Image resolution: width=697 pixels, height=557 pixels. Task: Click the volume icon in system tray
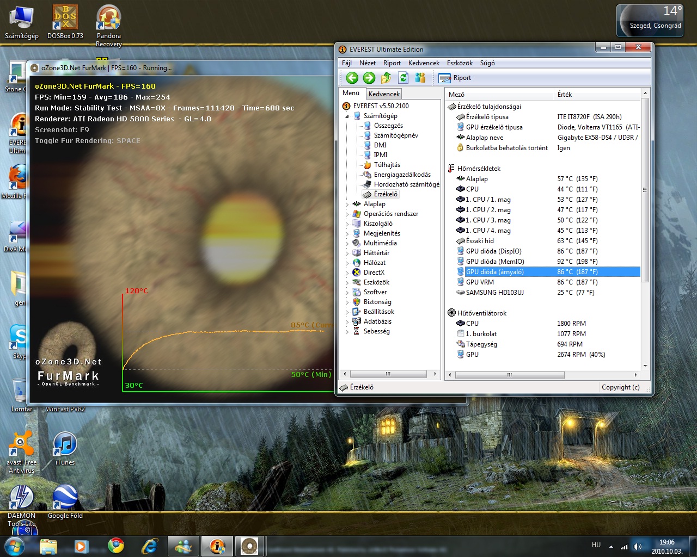click(x=638, y=546)
